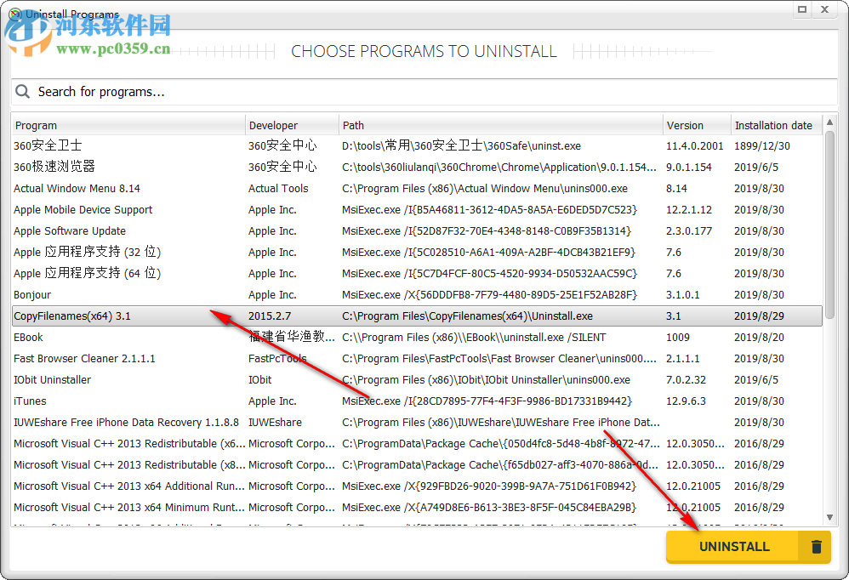Select the EBook program
Screen dimensions: 849x580
pyautogui.click(x=417, y=337)
